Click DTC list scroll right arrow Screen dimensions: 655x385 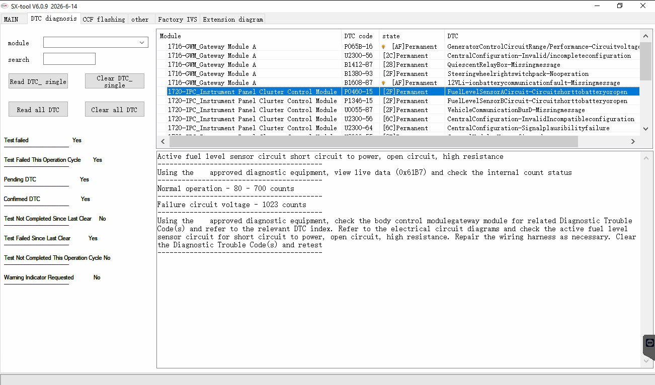[633, 141]
